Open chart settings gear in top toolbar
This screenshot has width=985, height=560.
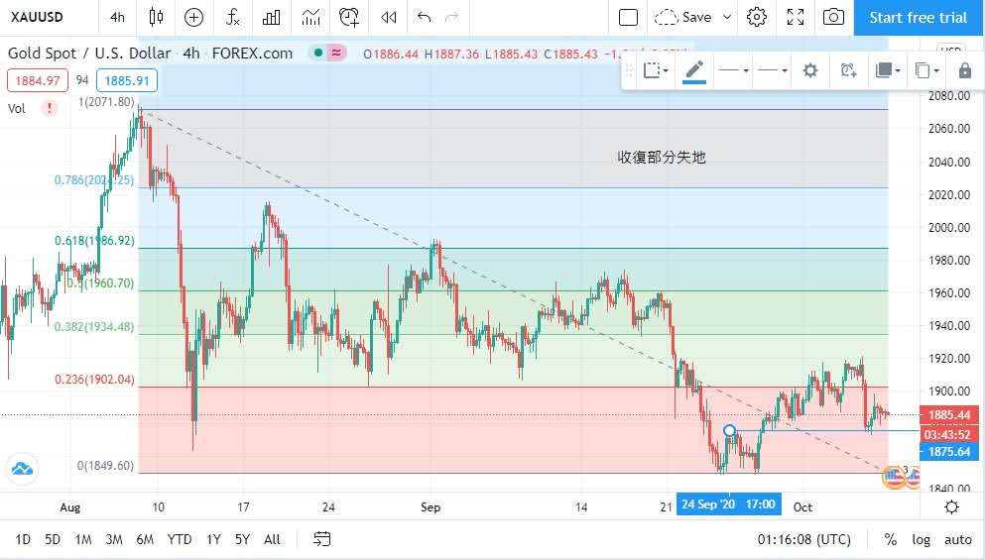pyautogui.click(x=757, y=17)
